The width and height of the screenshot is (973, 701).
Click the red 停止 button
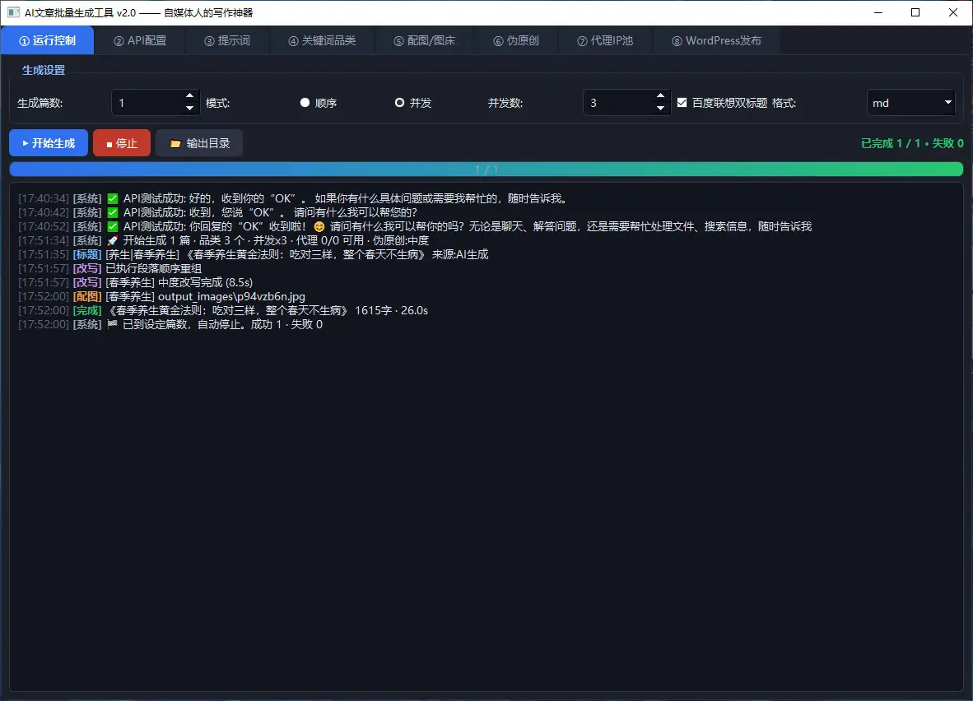click(122, 143)
